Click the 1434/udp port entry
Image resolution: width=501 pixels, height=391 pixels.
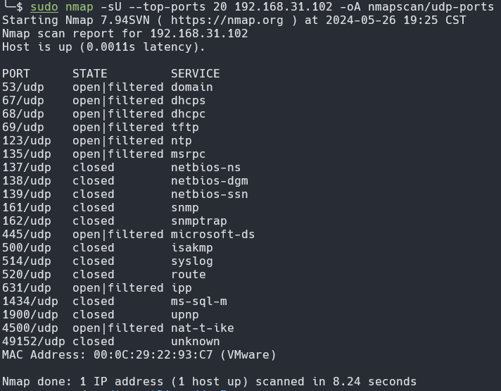point(30,302)
